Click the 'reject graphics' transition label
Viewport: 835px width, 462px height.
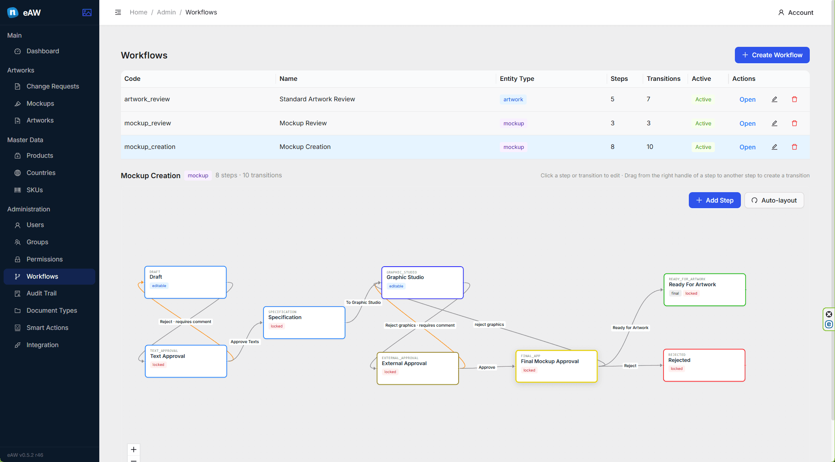489,325
